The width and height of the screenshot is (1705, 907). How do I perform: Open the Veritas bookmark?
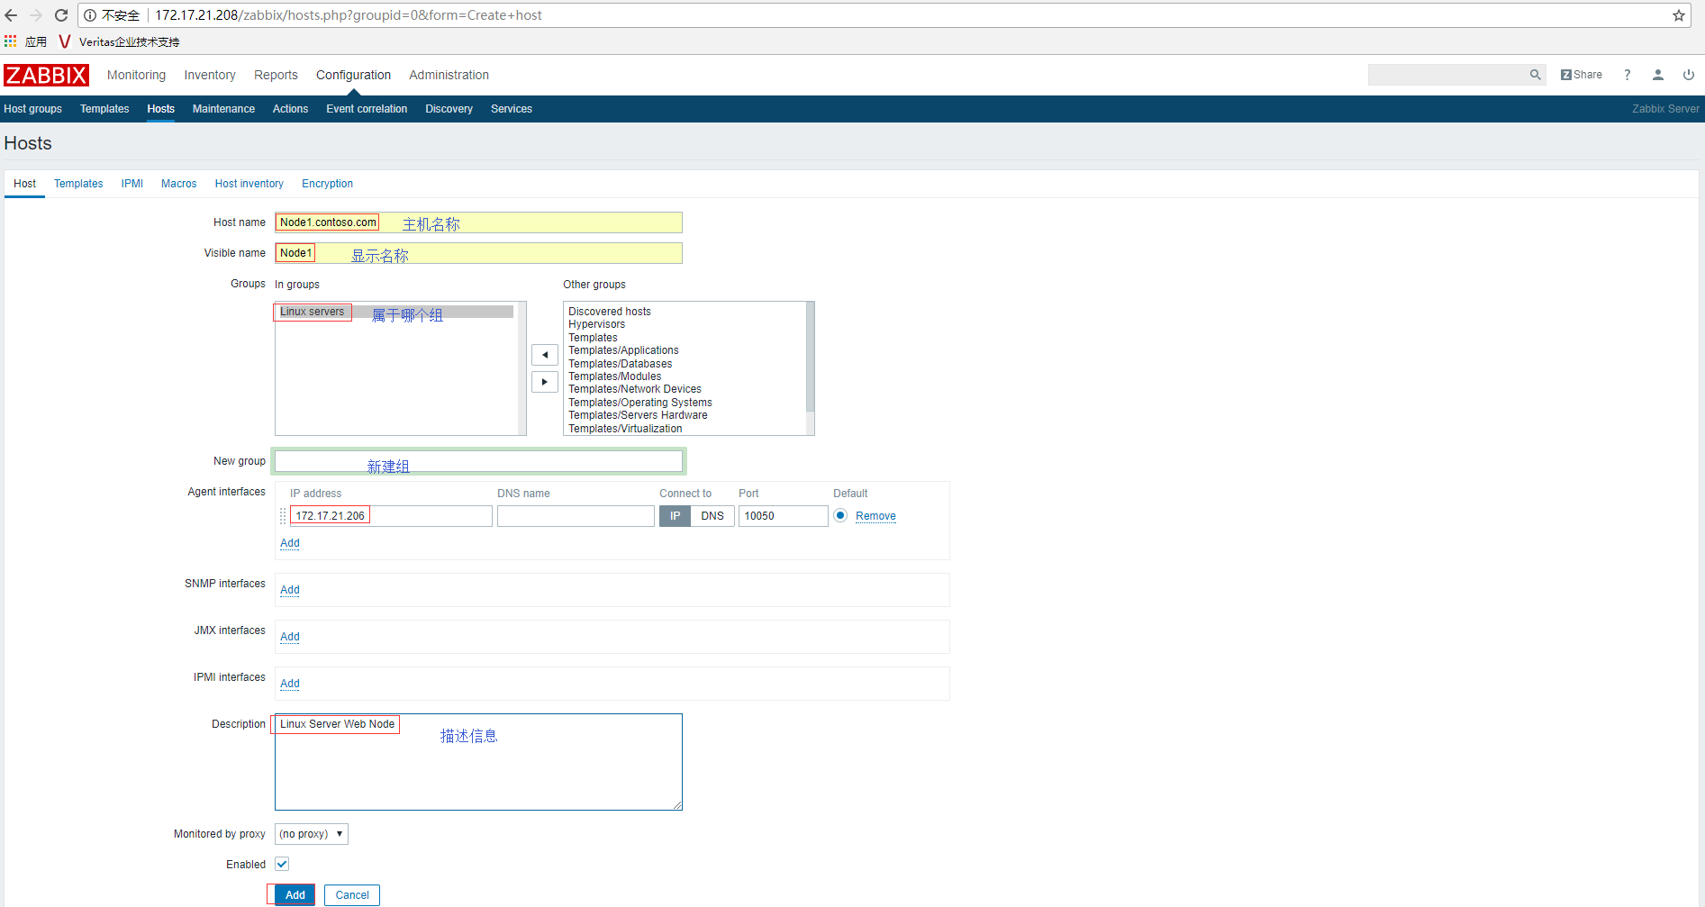[119, 41]
